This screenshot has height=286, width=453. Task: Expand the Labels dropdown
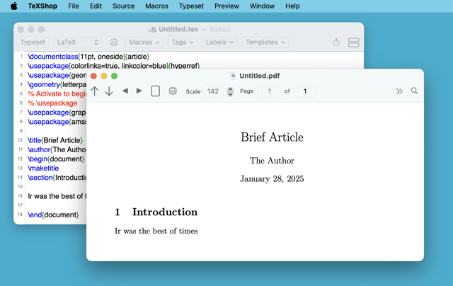click(x=219, y=42)
